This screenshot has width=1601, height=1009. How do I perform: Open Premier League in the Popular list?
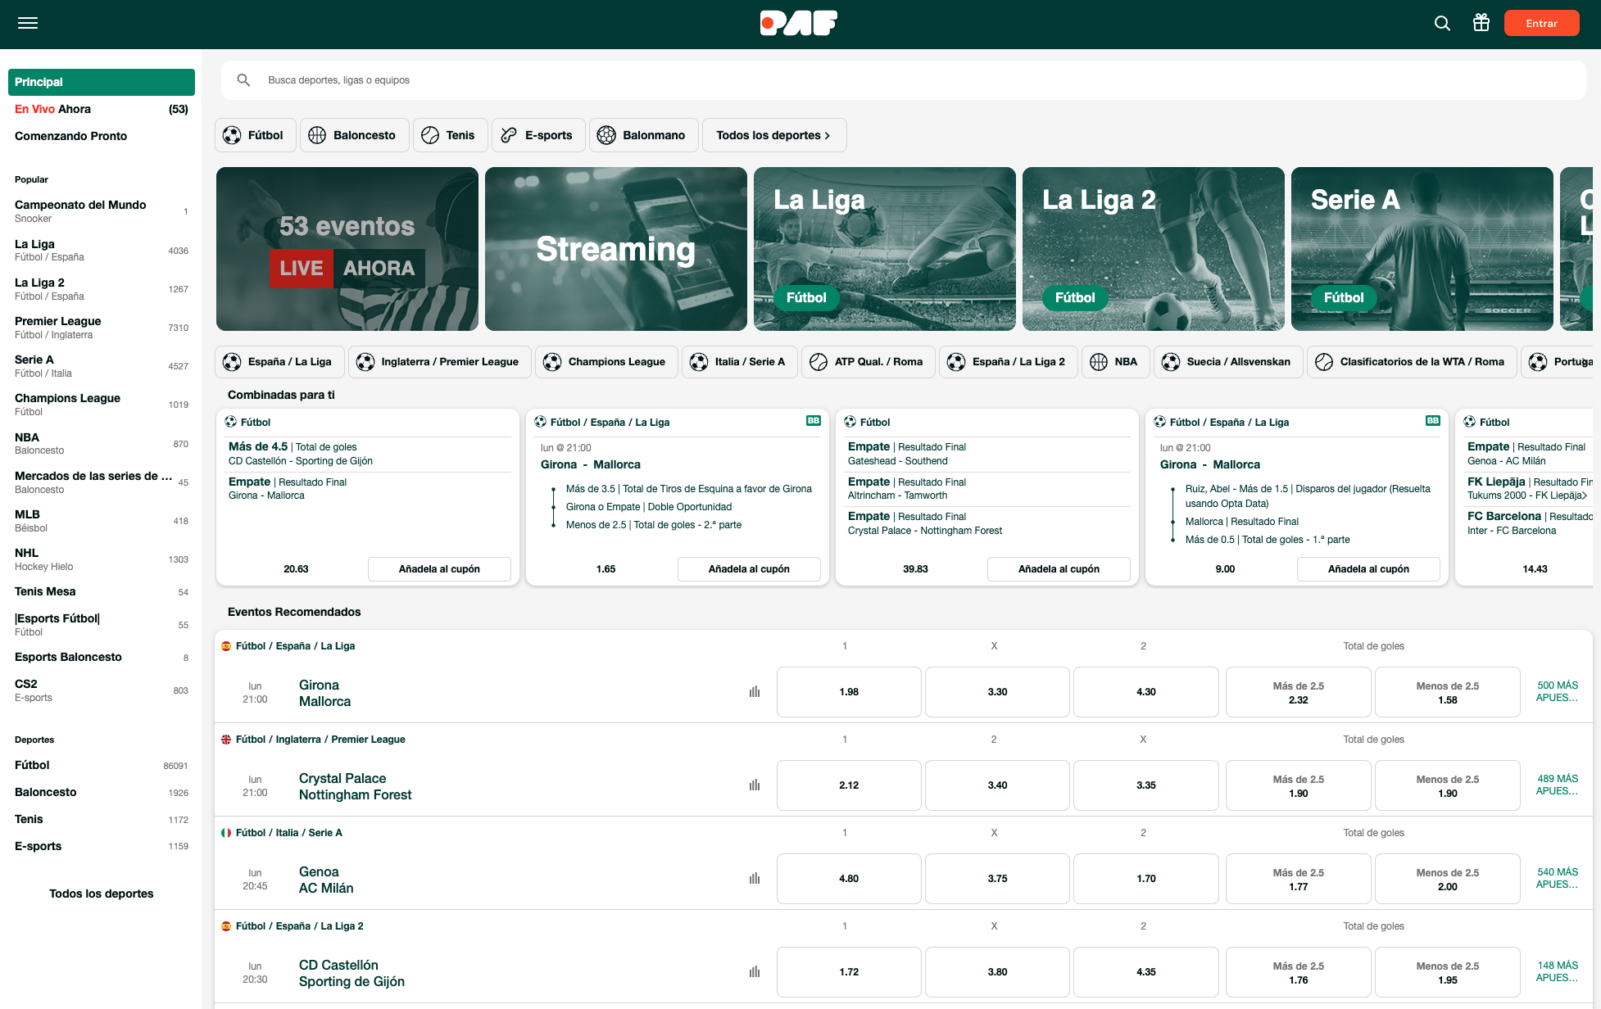(x=102, y=328)
